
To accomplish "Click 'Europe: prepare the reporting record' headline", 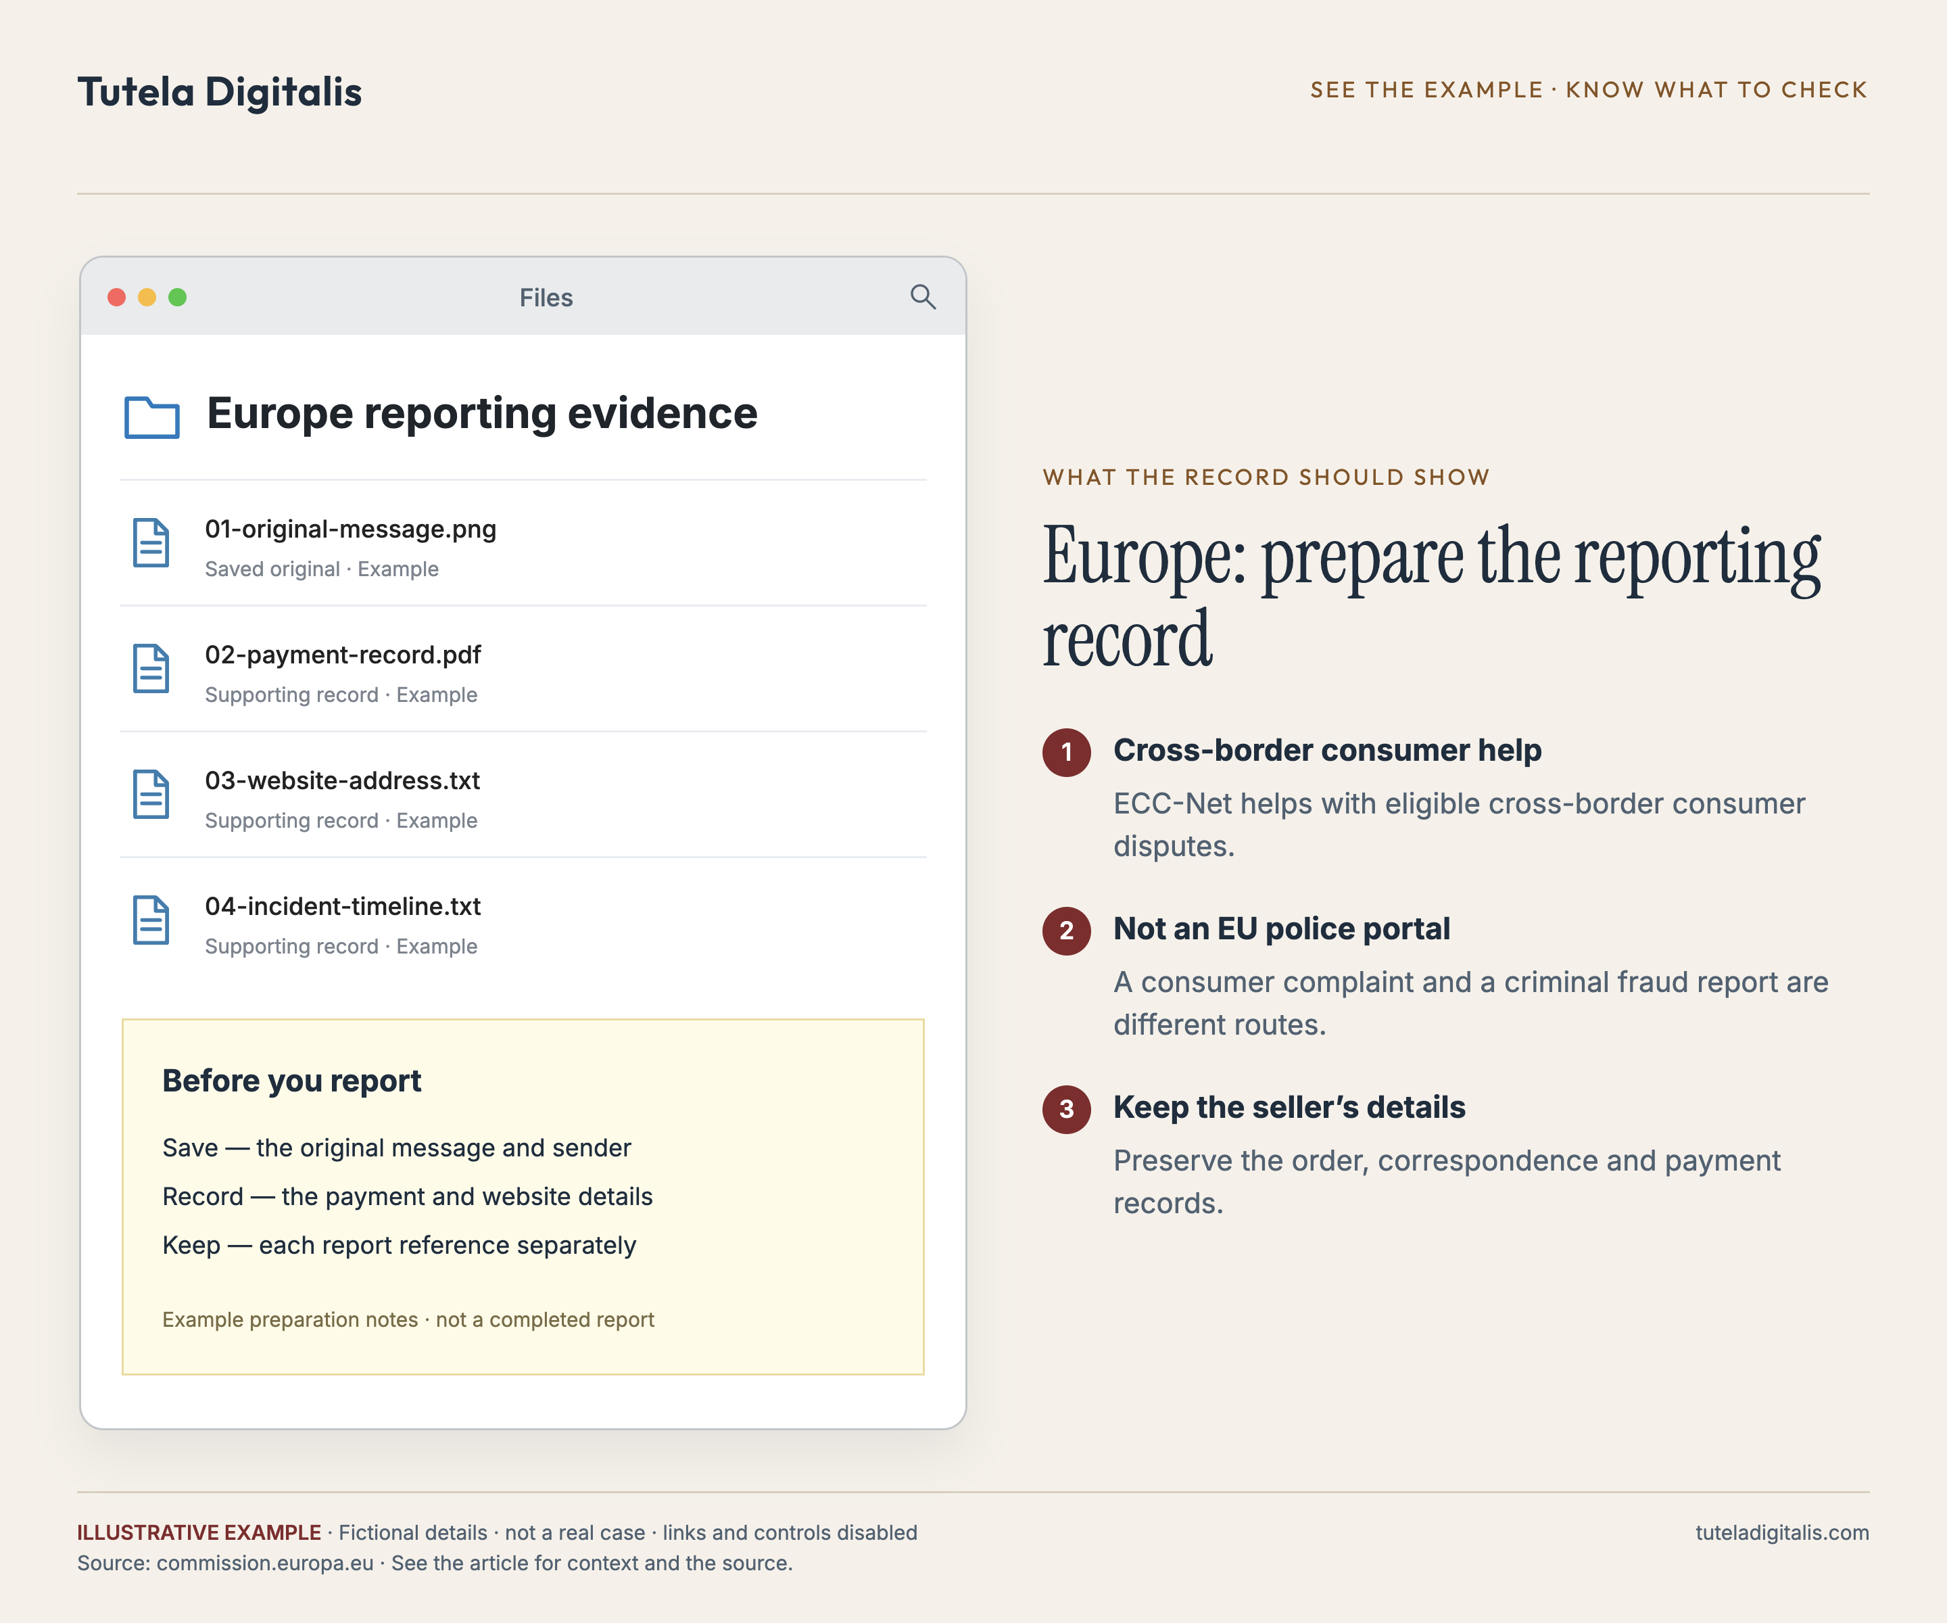I will 1433,597.
